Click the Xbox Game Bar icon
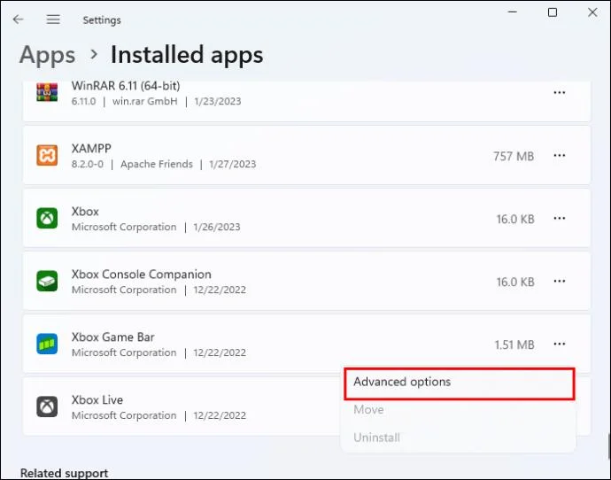 [47, 344]
